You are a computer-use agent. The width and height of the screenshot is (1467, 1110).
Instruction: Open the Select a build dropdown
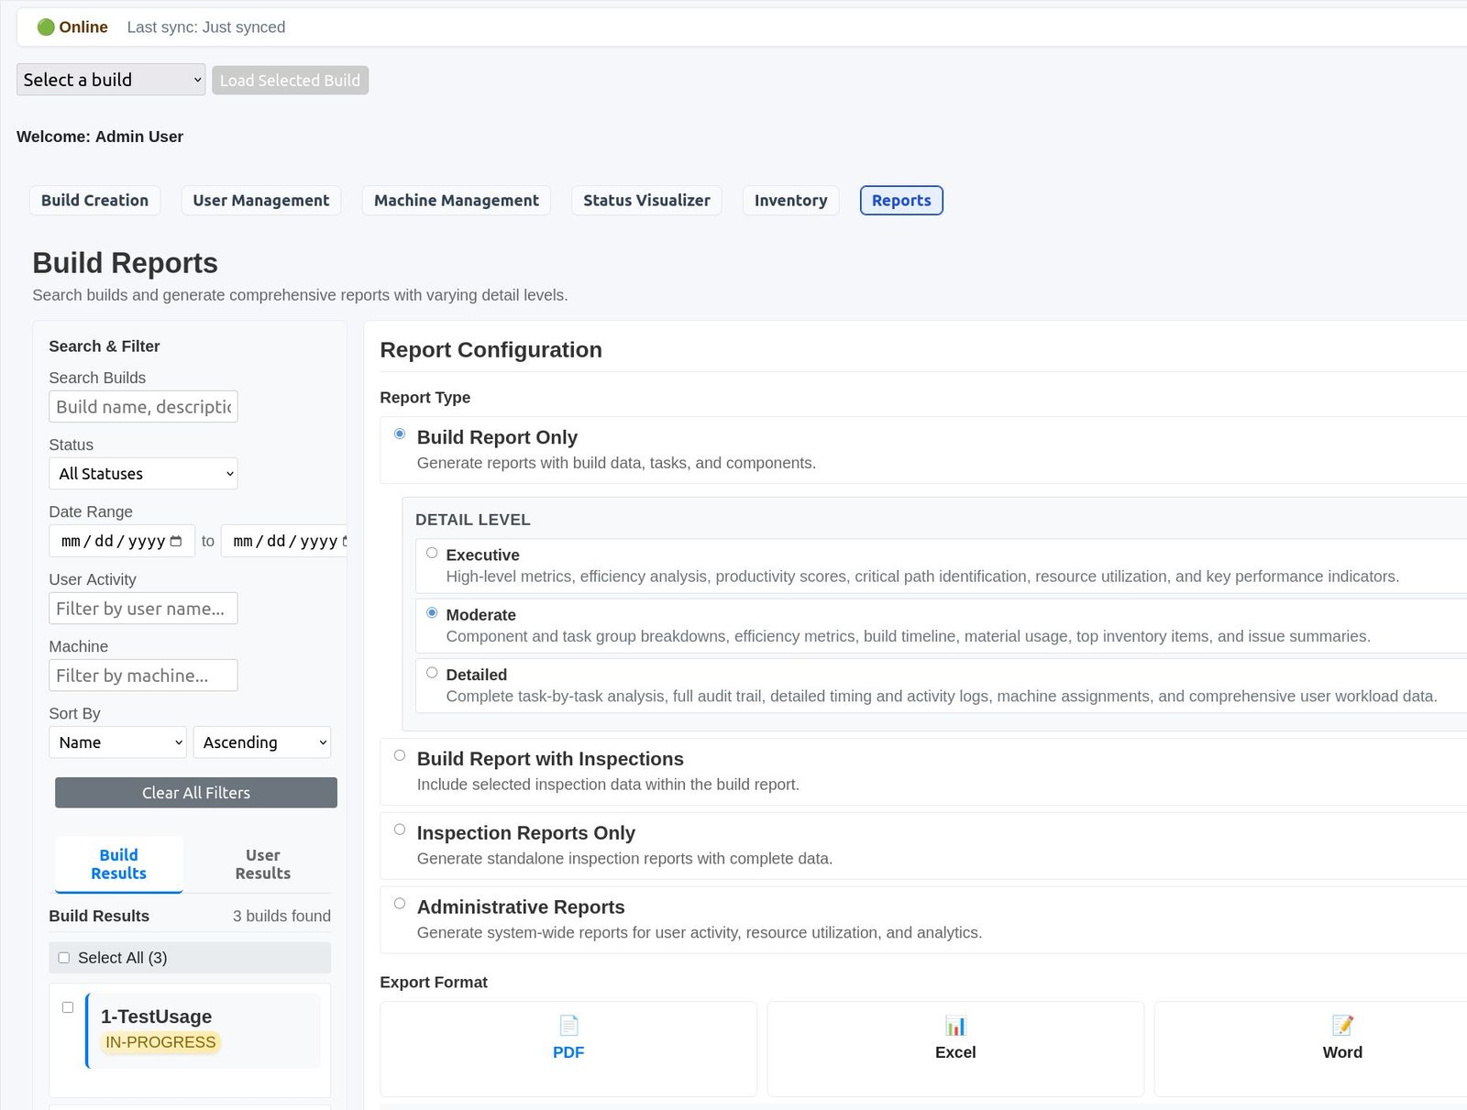(111, 80)
